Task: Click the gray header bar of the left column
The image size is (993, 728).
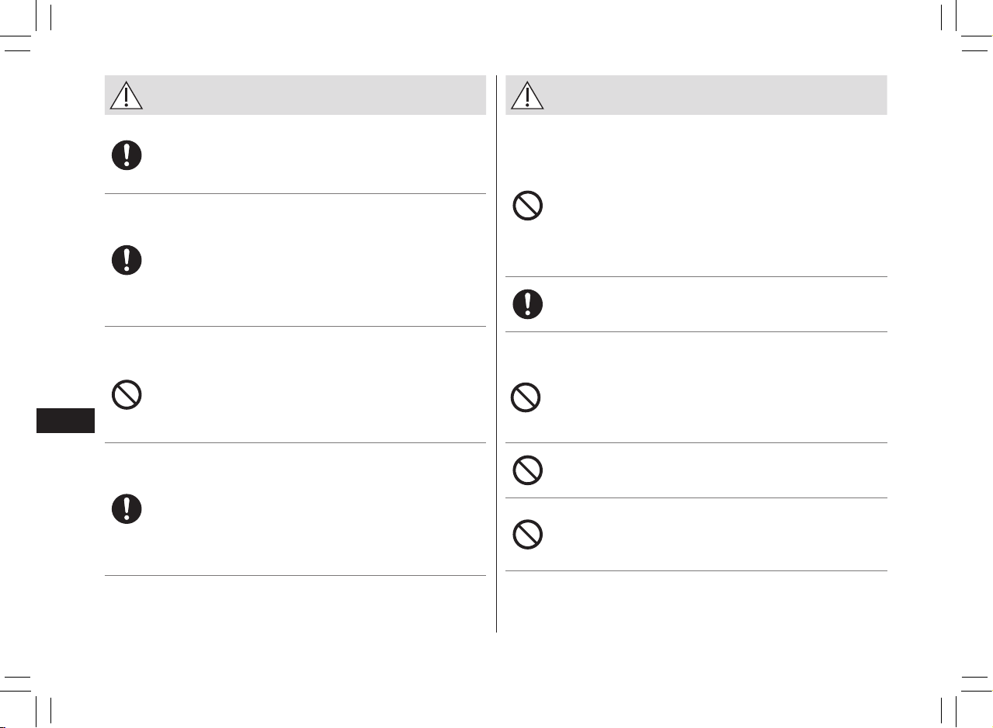Action: 295,95
